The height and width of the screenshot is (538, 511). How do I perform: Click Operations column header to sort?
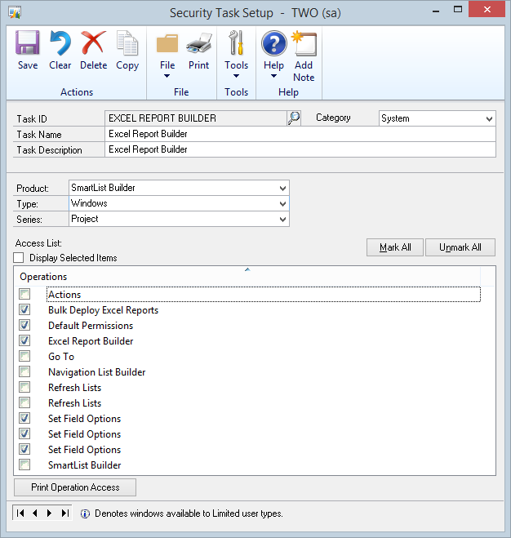(x=247, y=277)
